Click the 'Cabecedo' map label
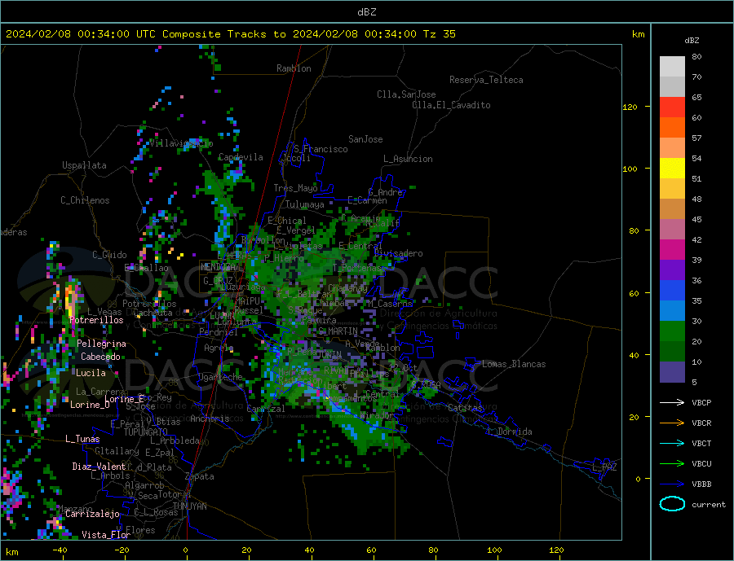Viewport: 734px width, 561px height. [x=100, y=357]
